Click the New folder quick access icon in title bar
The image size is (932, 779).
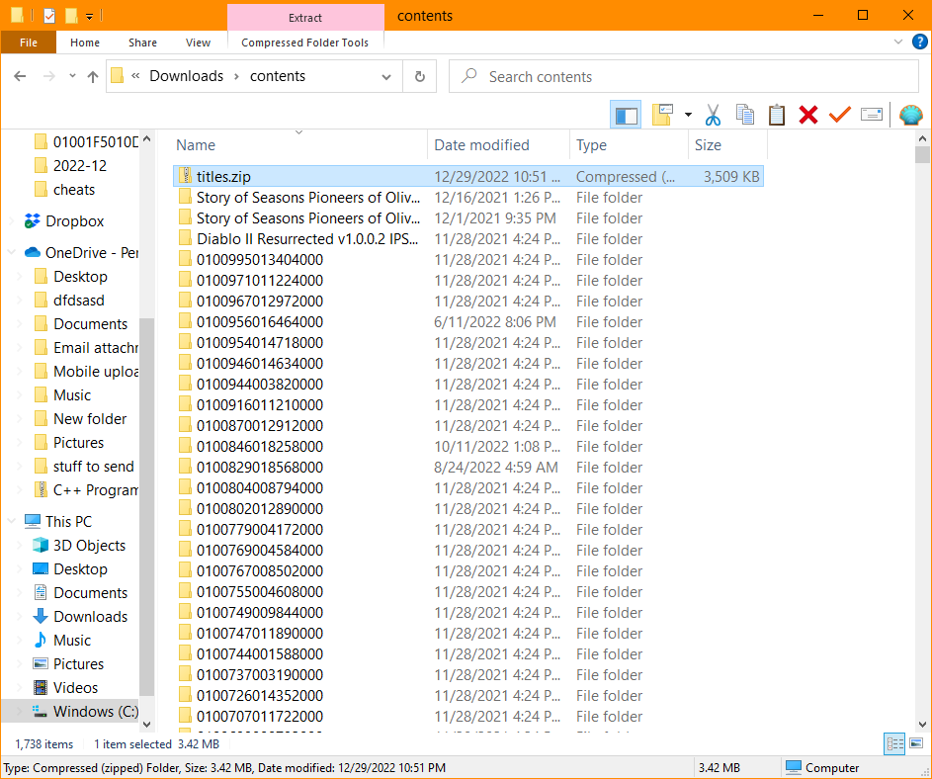click(71, 16)
